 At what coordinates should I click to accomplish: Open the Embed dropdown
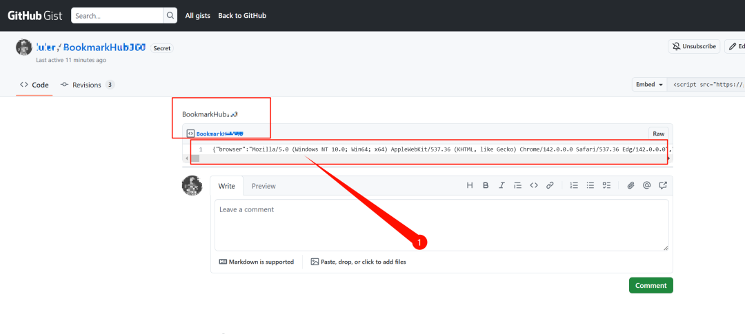[x=650, y=85]
